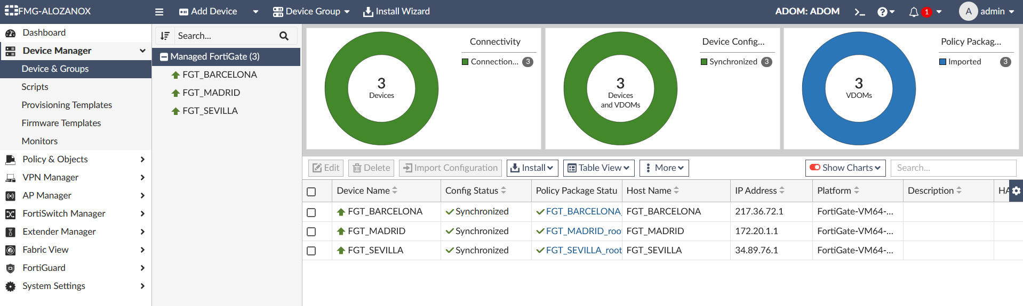
Task: Focus the table Search field
Action: pos(953,168)
